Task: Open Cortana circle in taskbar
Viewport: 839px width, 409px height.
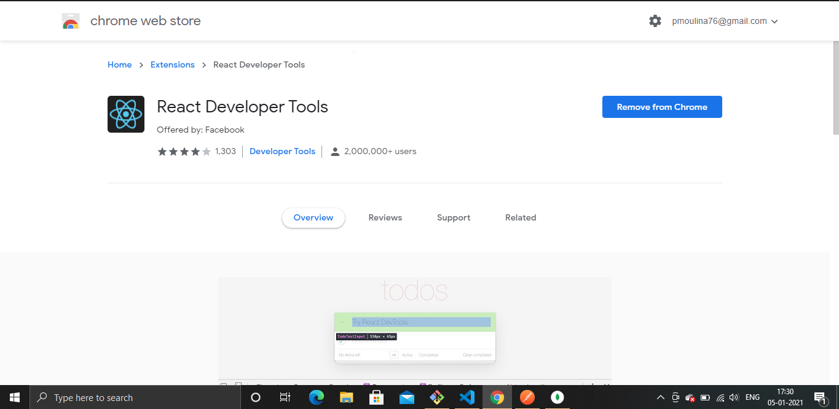Action: click(x=256, y=397)
